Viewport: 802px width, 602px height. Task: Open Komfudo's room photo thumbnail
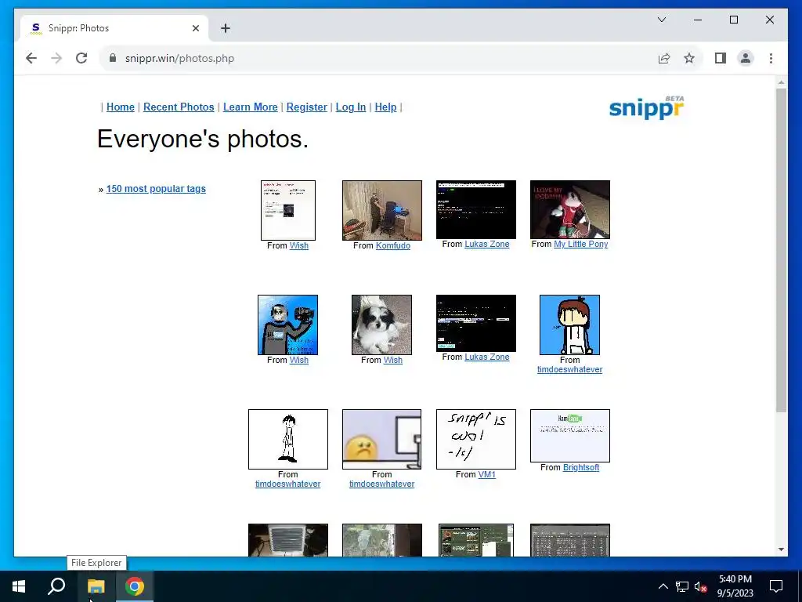[382, 210]
